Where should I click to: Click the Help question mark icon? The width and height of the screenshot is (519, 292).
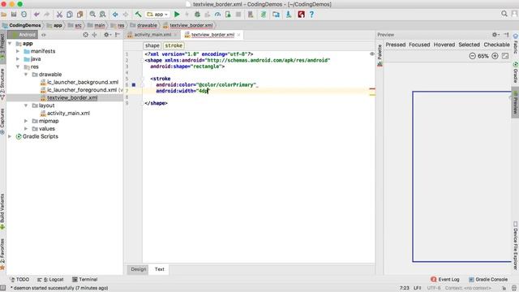(311, 15)
